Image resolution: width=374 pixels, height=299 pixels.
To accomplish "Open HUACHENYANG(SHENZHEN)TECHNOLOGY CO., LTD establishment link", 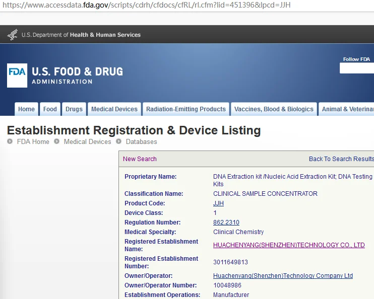I will (x=289, y=245).
